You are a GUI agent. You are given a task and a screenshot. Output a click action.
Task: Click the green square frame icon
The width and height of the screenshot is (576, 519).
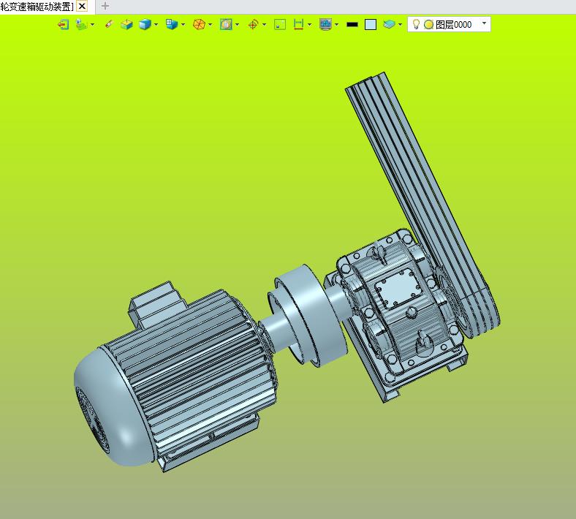point(280,25)
